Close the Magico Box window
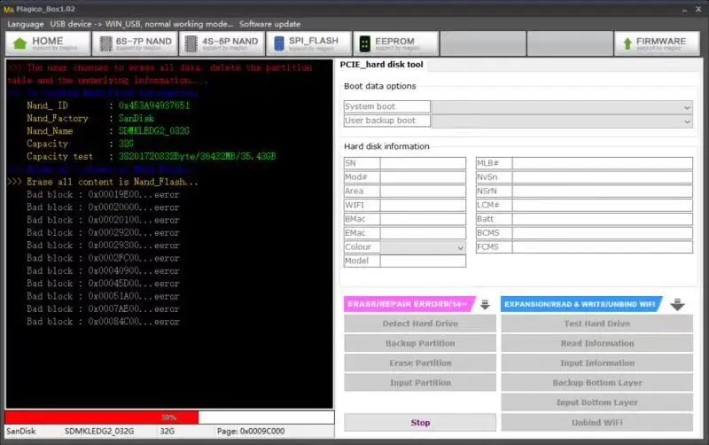Viewport: 709px width, 445px height. point(698,9)
